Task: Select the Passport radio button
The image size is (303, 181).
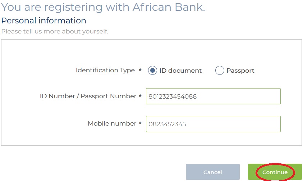Action: (x=220, y=71)
